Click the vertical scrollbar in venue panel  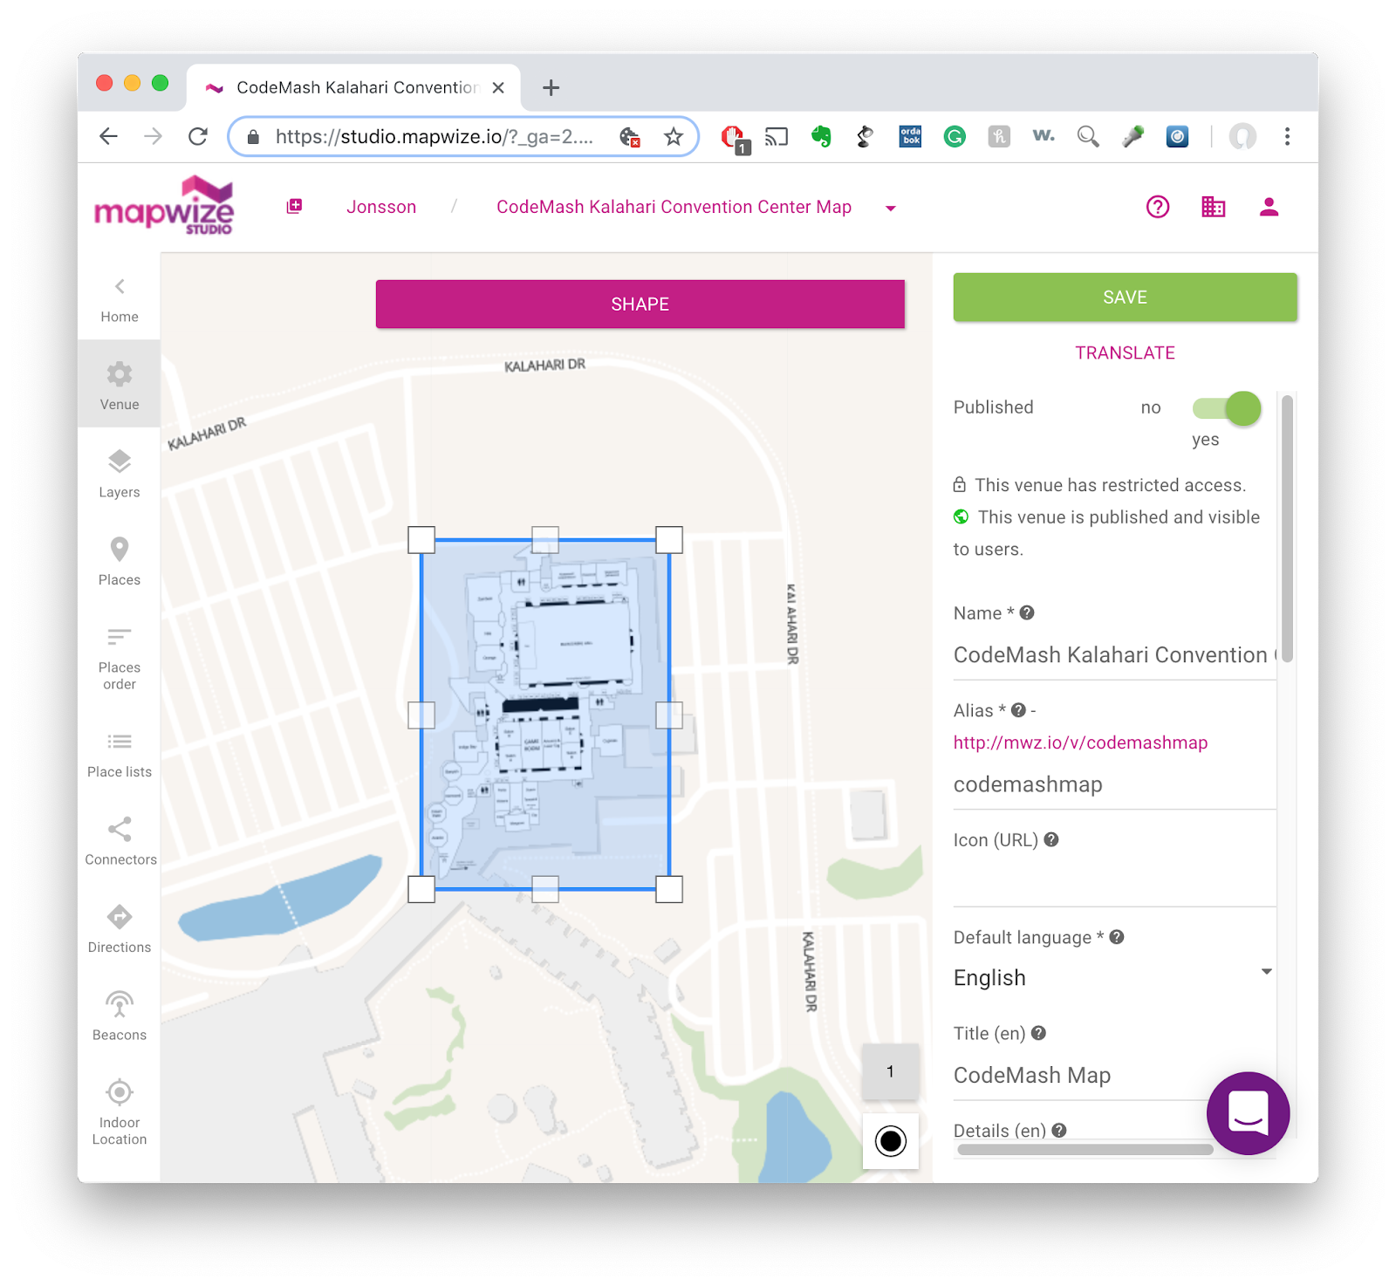click(x=1287, y=529)
